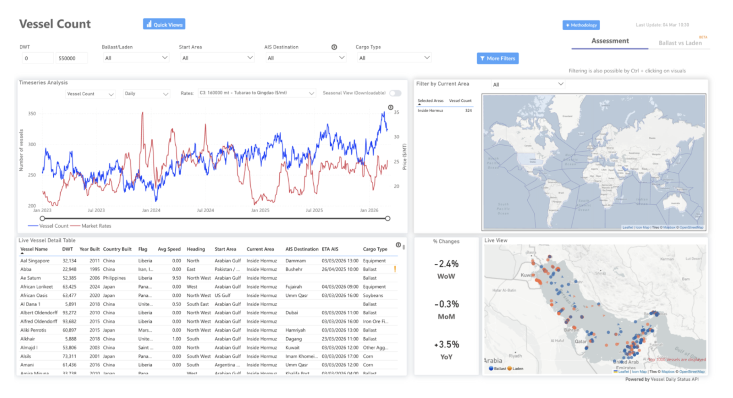Click the info icon above the timeseries chart

click(390, 107)
